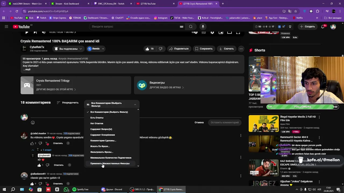Open the three-dot more actions beside 'Скачать'

[241, 49]
